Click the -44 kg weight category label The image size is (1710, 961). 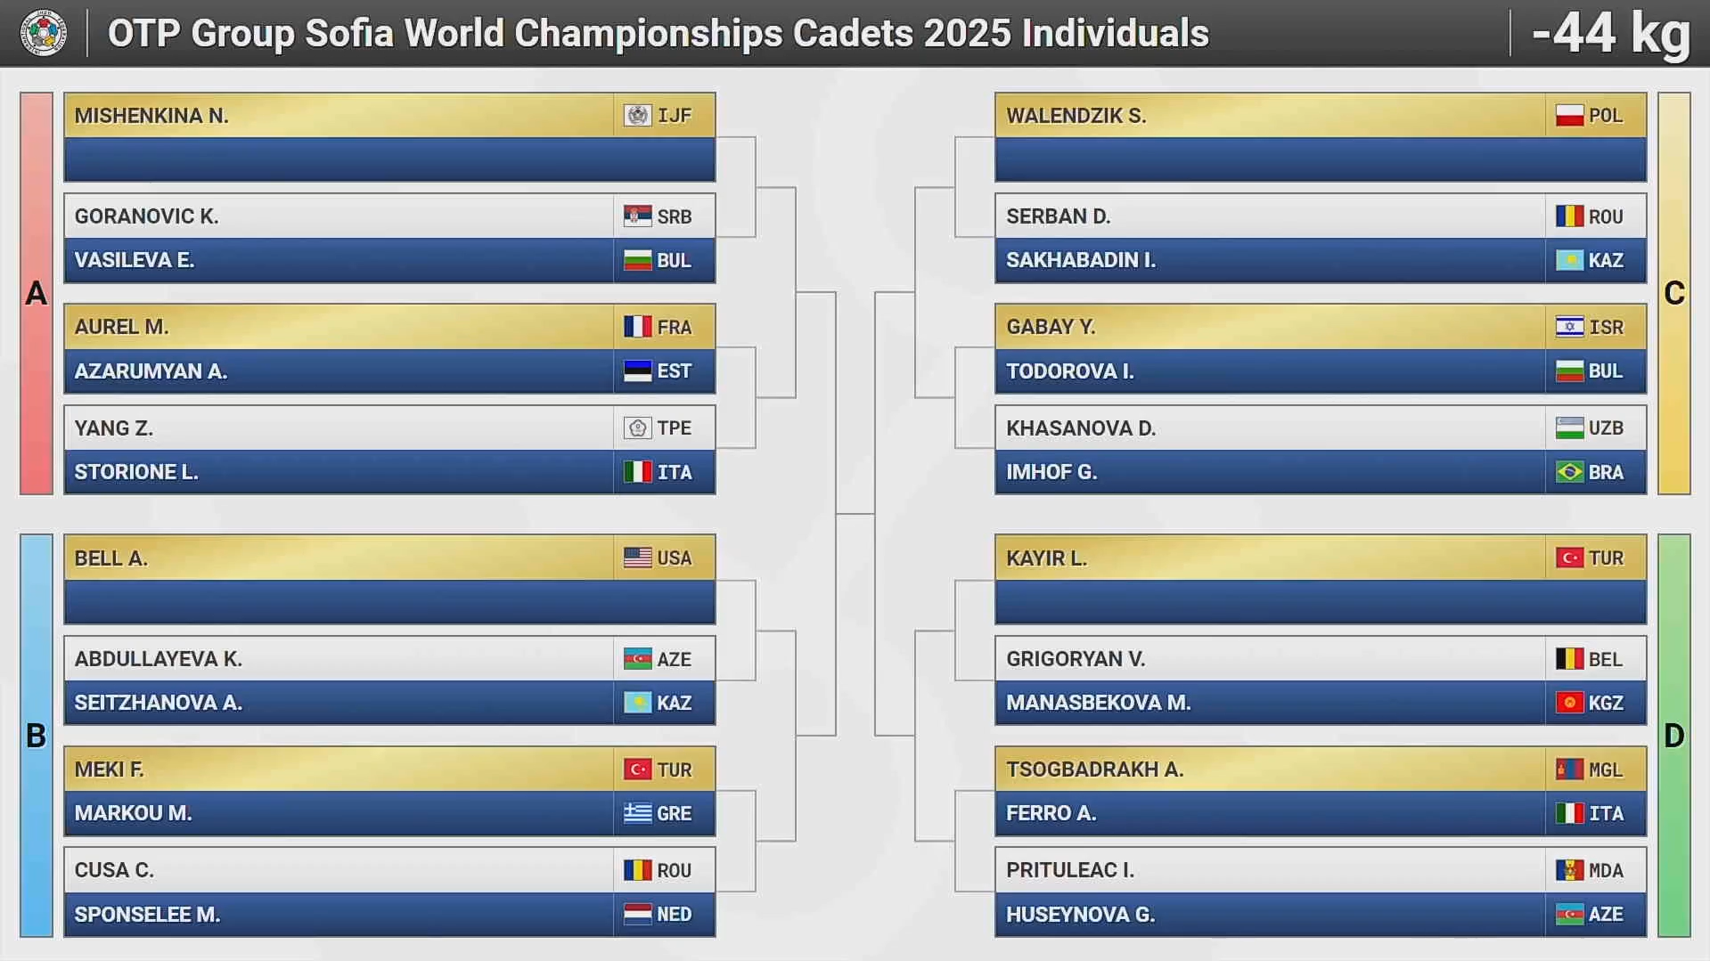pyautogui.click(x=1610, y=34)
